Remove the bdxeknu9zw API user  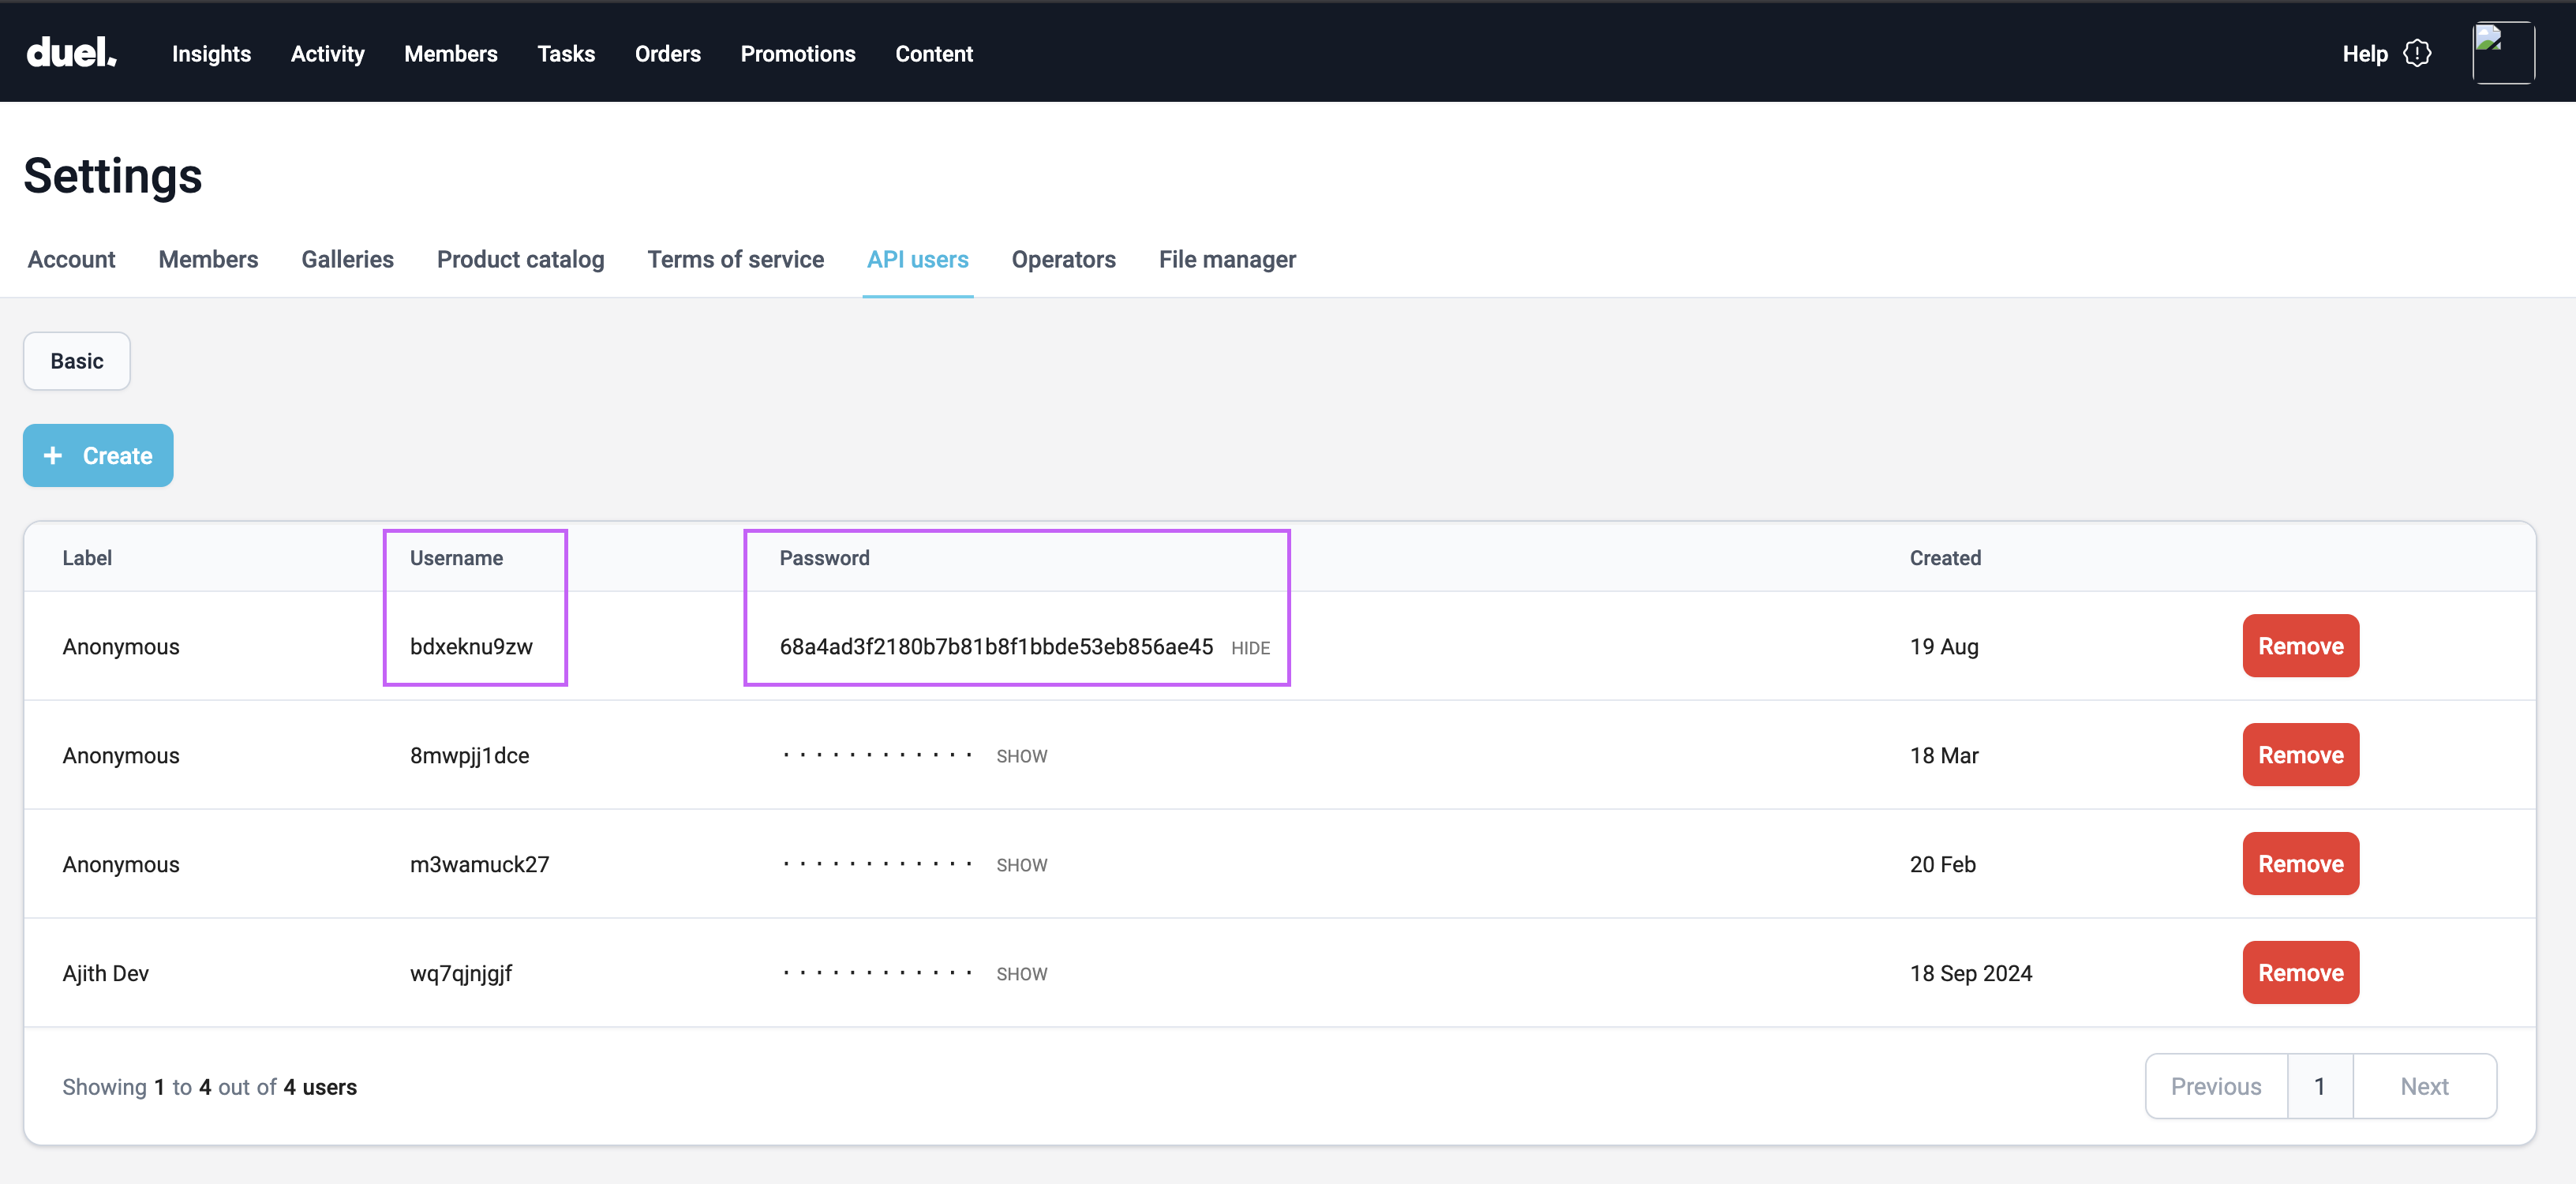click(2299, 646)
